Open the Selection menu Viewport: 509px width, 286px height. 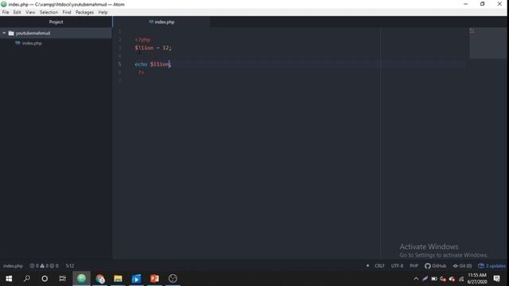(x=49, y=13)
